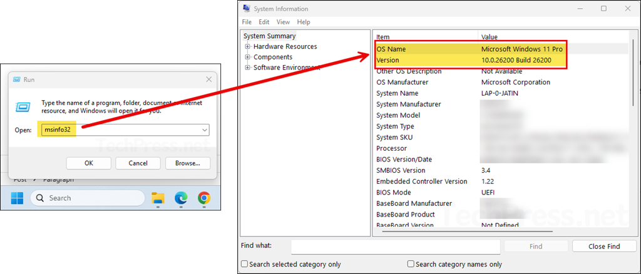Select the System Model row
641x274 pixels.
501,115
